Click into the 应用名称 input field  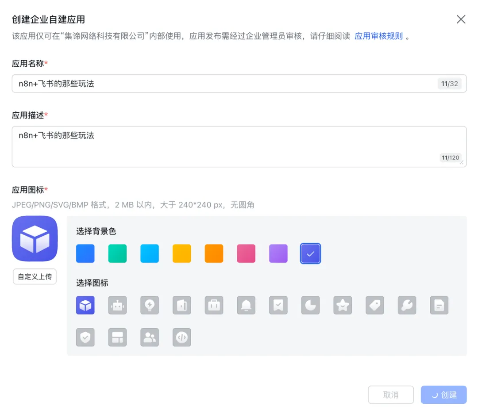221,84
